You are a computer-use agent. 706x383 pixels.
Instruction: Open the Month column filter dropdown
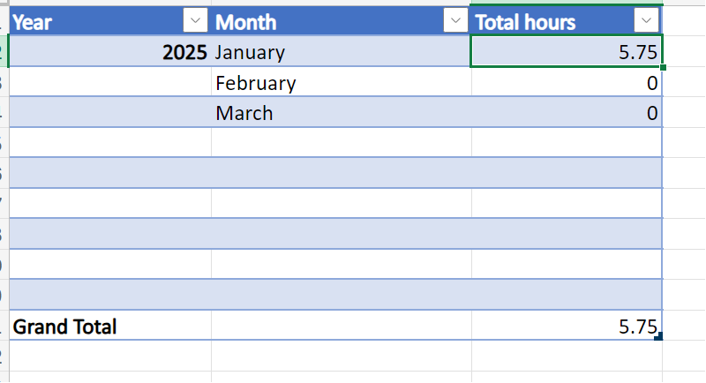[454, 21]
